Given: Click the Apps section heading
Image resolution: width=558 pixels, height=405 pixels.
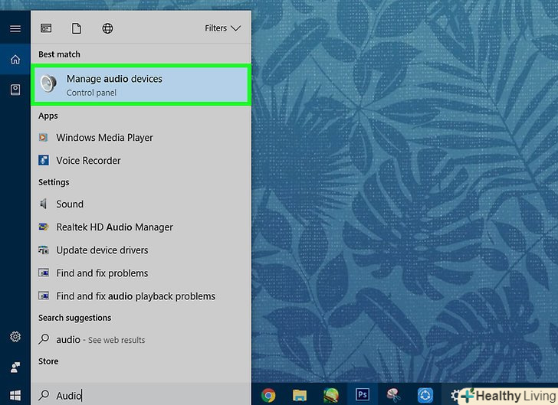Looking at the screenshot, I should point(48,116).
